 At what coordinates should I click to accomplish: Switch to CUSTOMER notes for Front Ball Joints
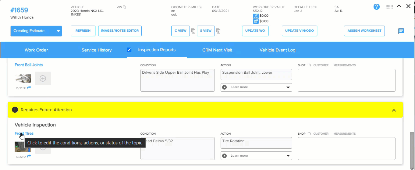coord(321,65)
